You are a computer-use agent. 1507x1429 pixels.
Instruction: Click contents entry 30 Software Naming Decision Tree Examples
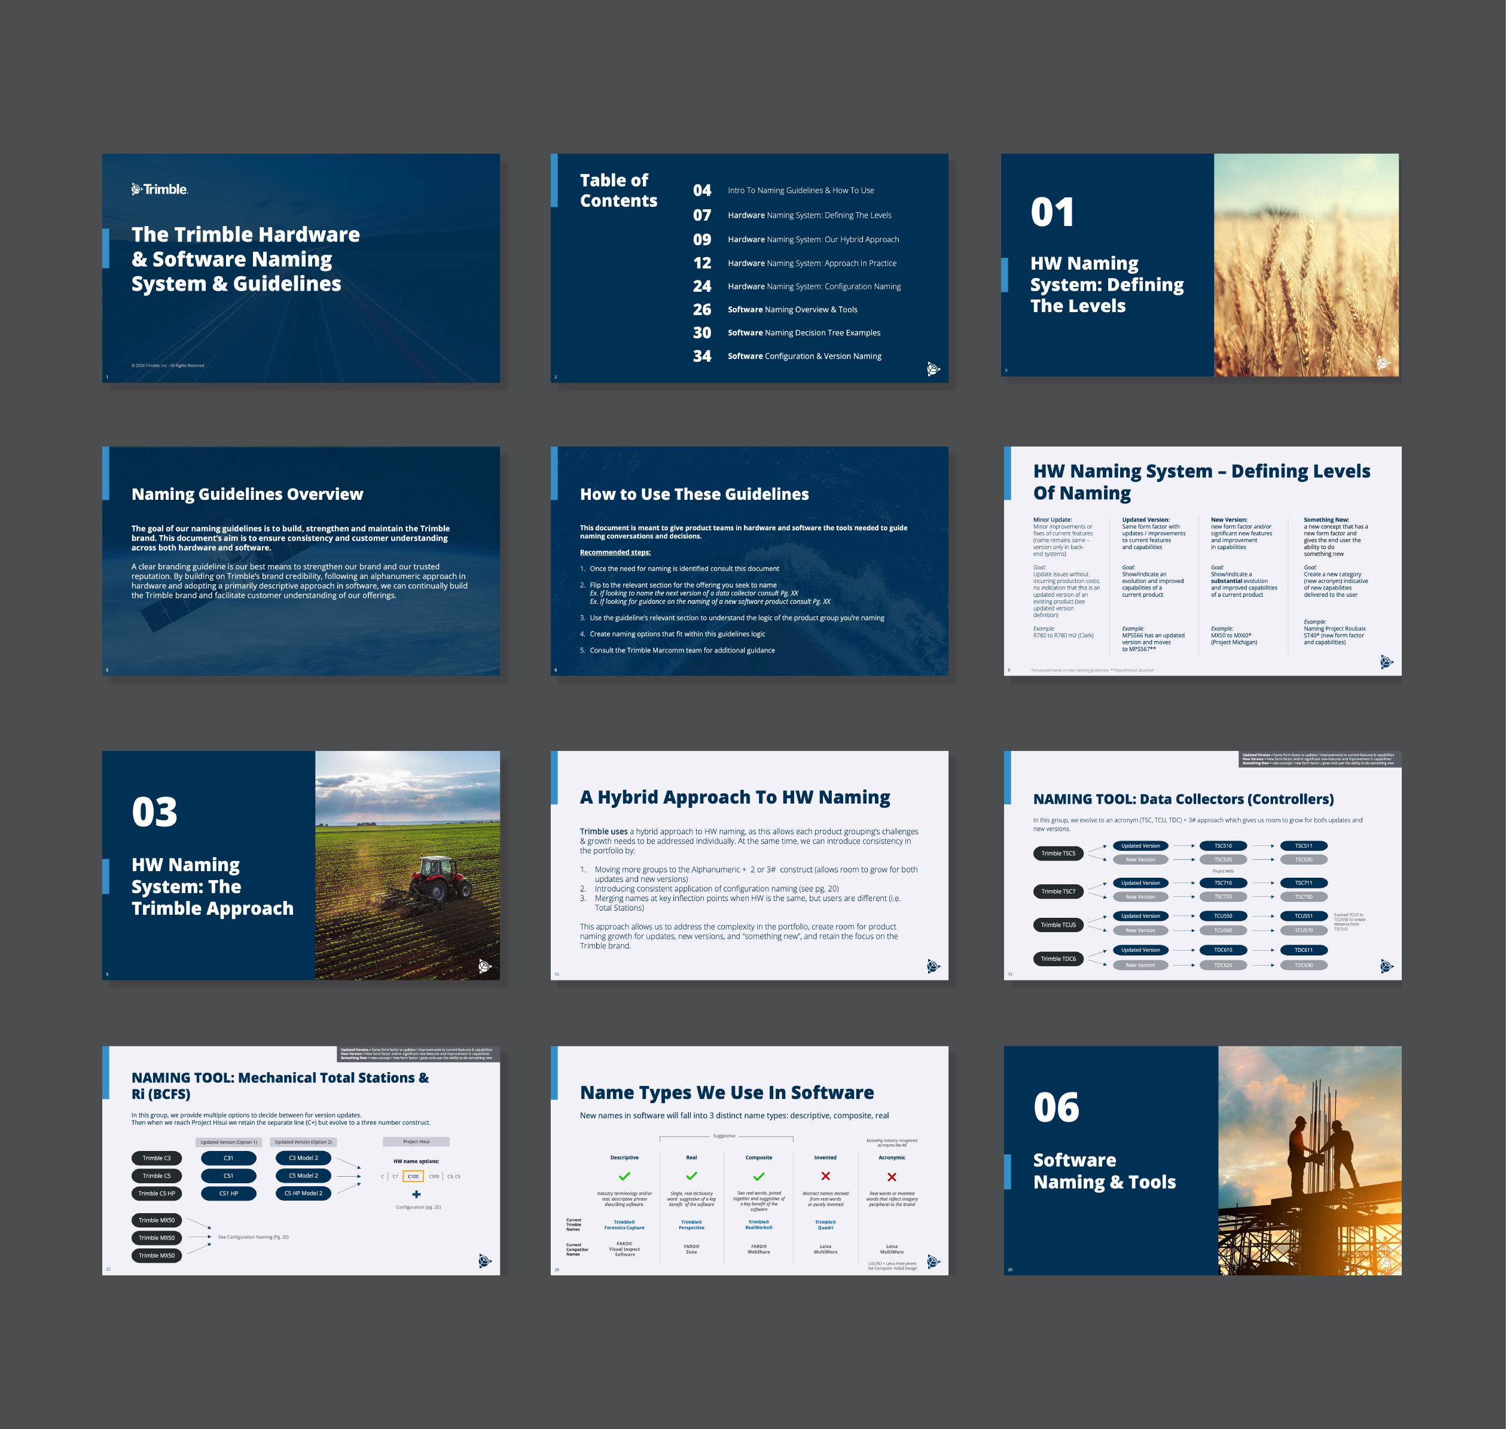pos(786,333)
